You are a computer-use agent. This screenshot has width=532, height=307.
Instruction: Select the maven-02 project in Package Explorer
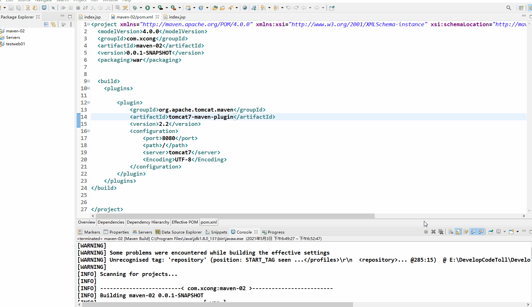[x=15, y=31]
